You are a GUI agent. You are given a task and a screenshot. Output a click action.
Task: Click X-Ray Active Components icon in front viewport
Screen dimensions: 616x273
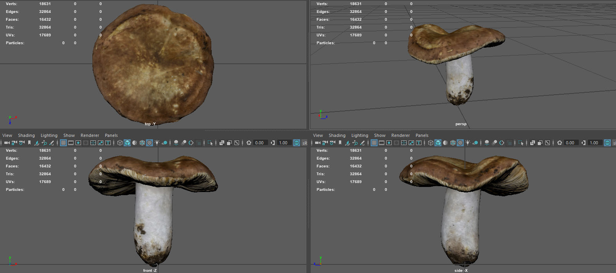[229, 143]
